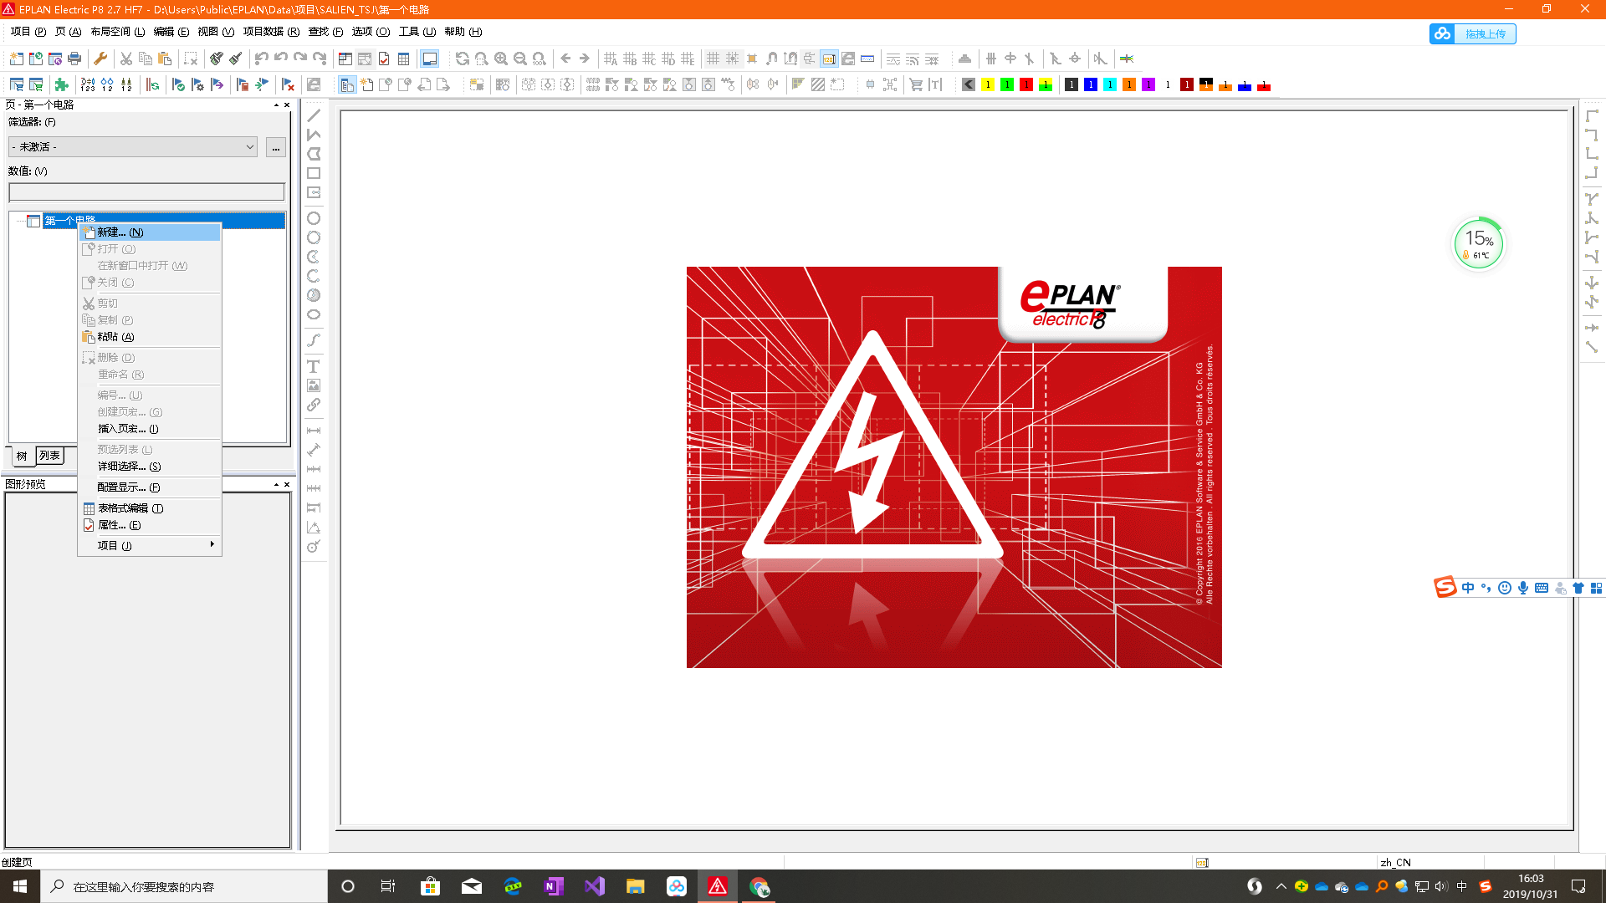Toggle the graphical preview panel button
This screenshot has width=1606, height=903.
429,59
